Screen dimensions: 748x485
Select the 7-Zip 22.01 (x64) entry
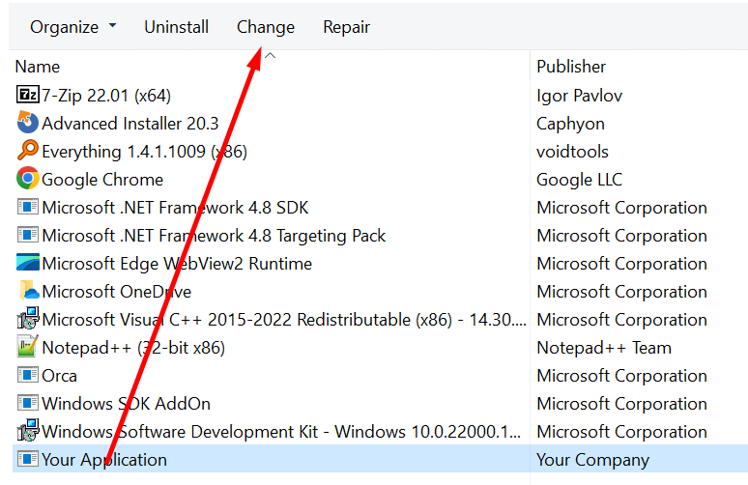(x=106, y=96)
